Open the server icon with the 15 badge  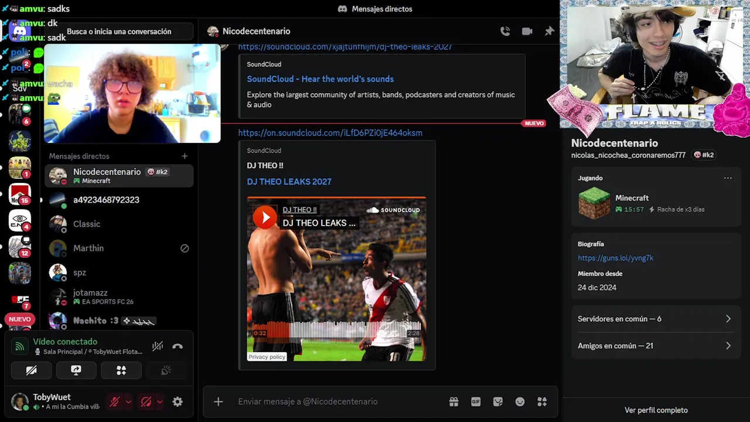[x=20, y=194]
